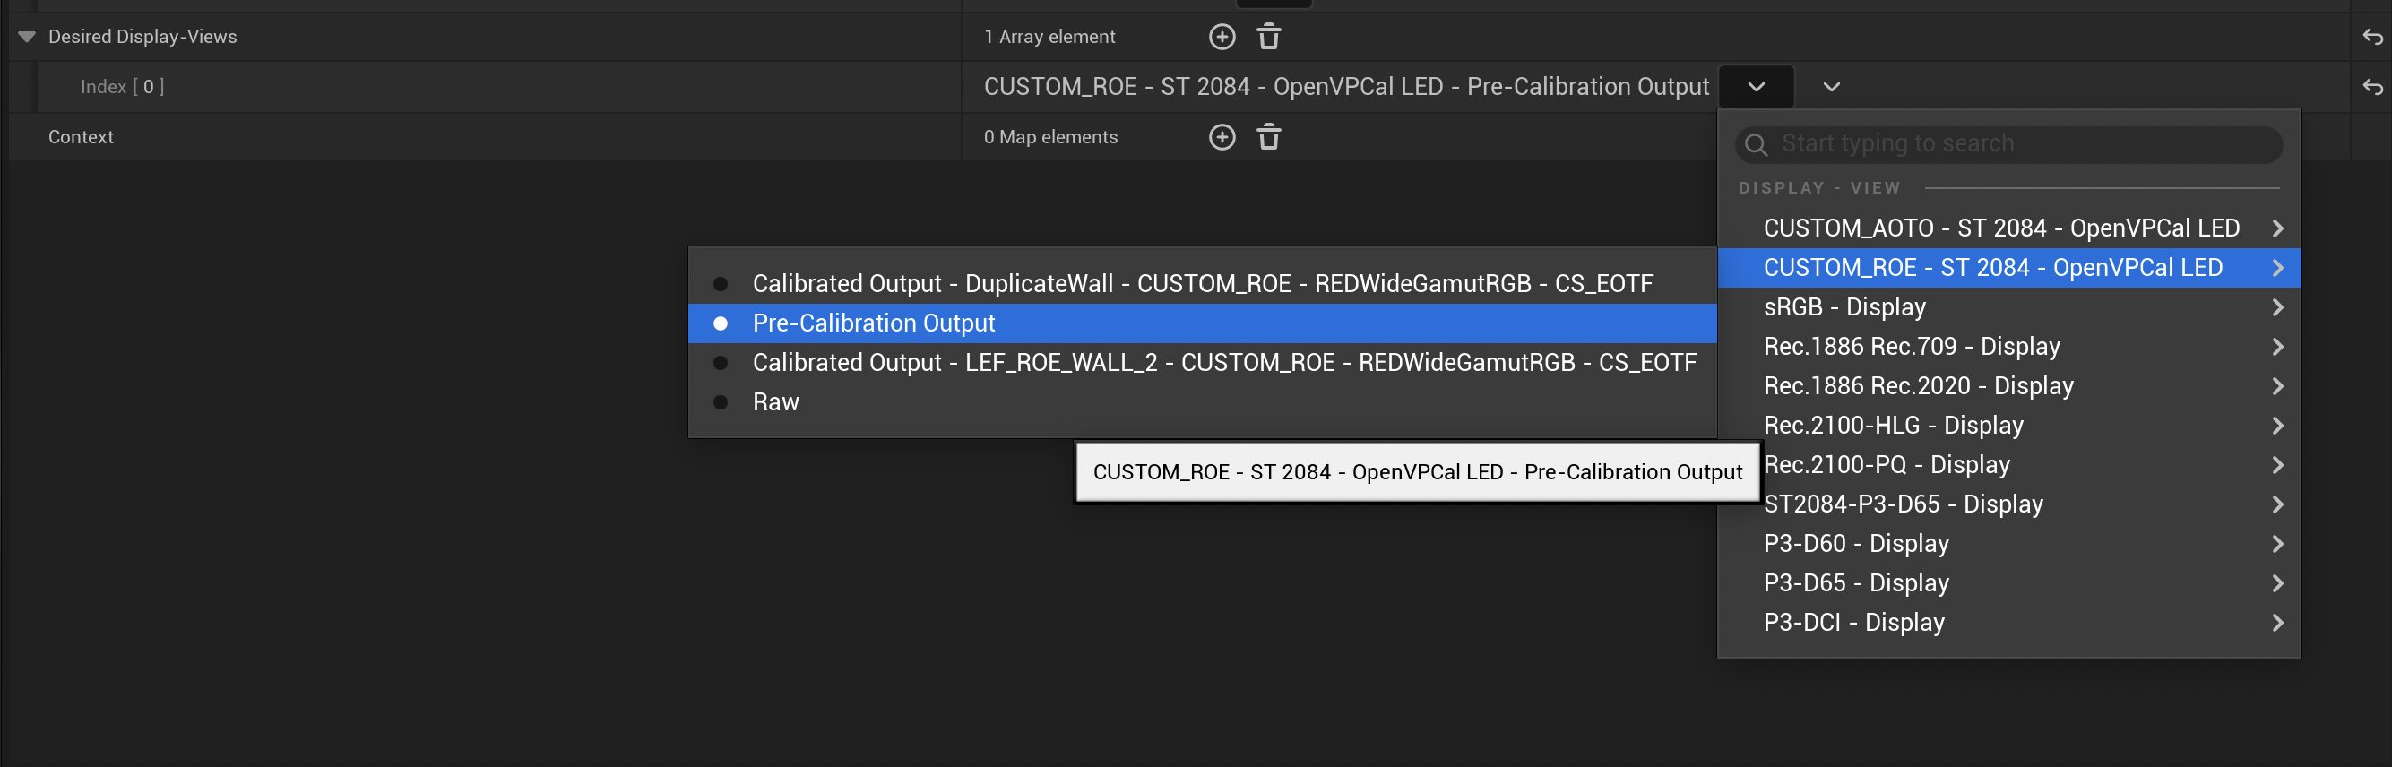Select the Pre-Calibration Output option
This screenshot has width=2392, height=767.
coord(1203,323)
